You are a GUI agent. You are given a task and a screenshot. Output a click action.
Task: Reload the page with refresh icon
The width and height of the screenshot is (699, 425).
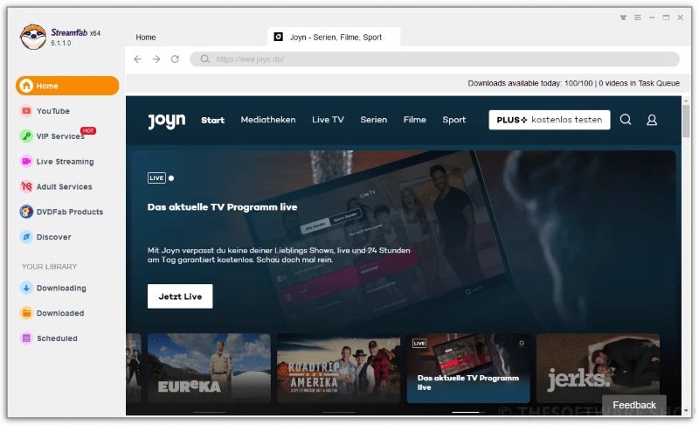(x=175, y=59)
